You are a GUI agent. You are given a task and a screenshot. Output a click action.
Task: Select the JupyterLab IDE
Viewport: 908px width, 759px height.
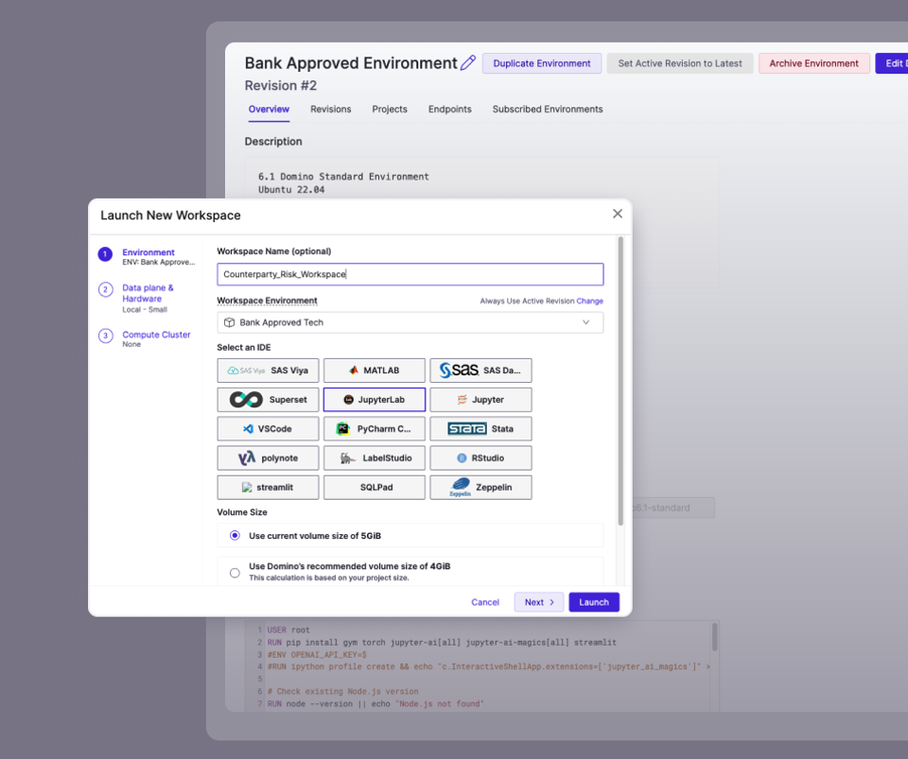pyautogui.click(x=374, y=399)
